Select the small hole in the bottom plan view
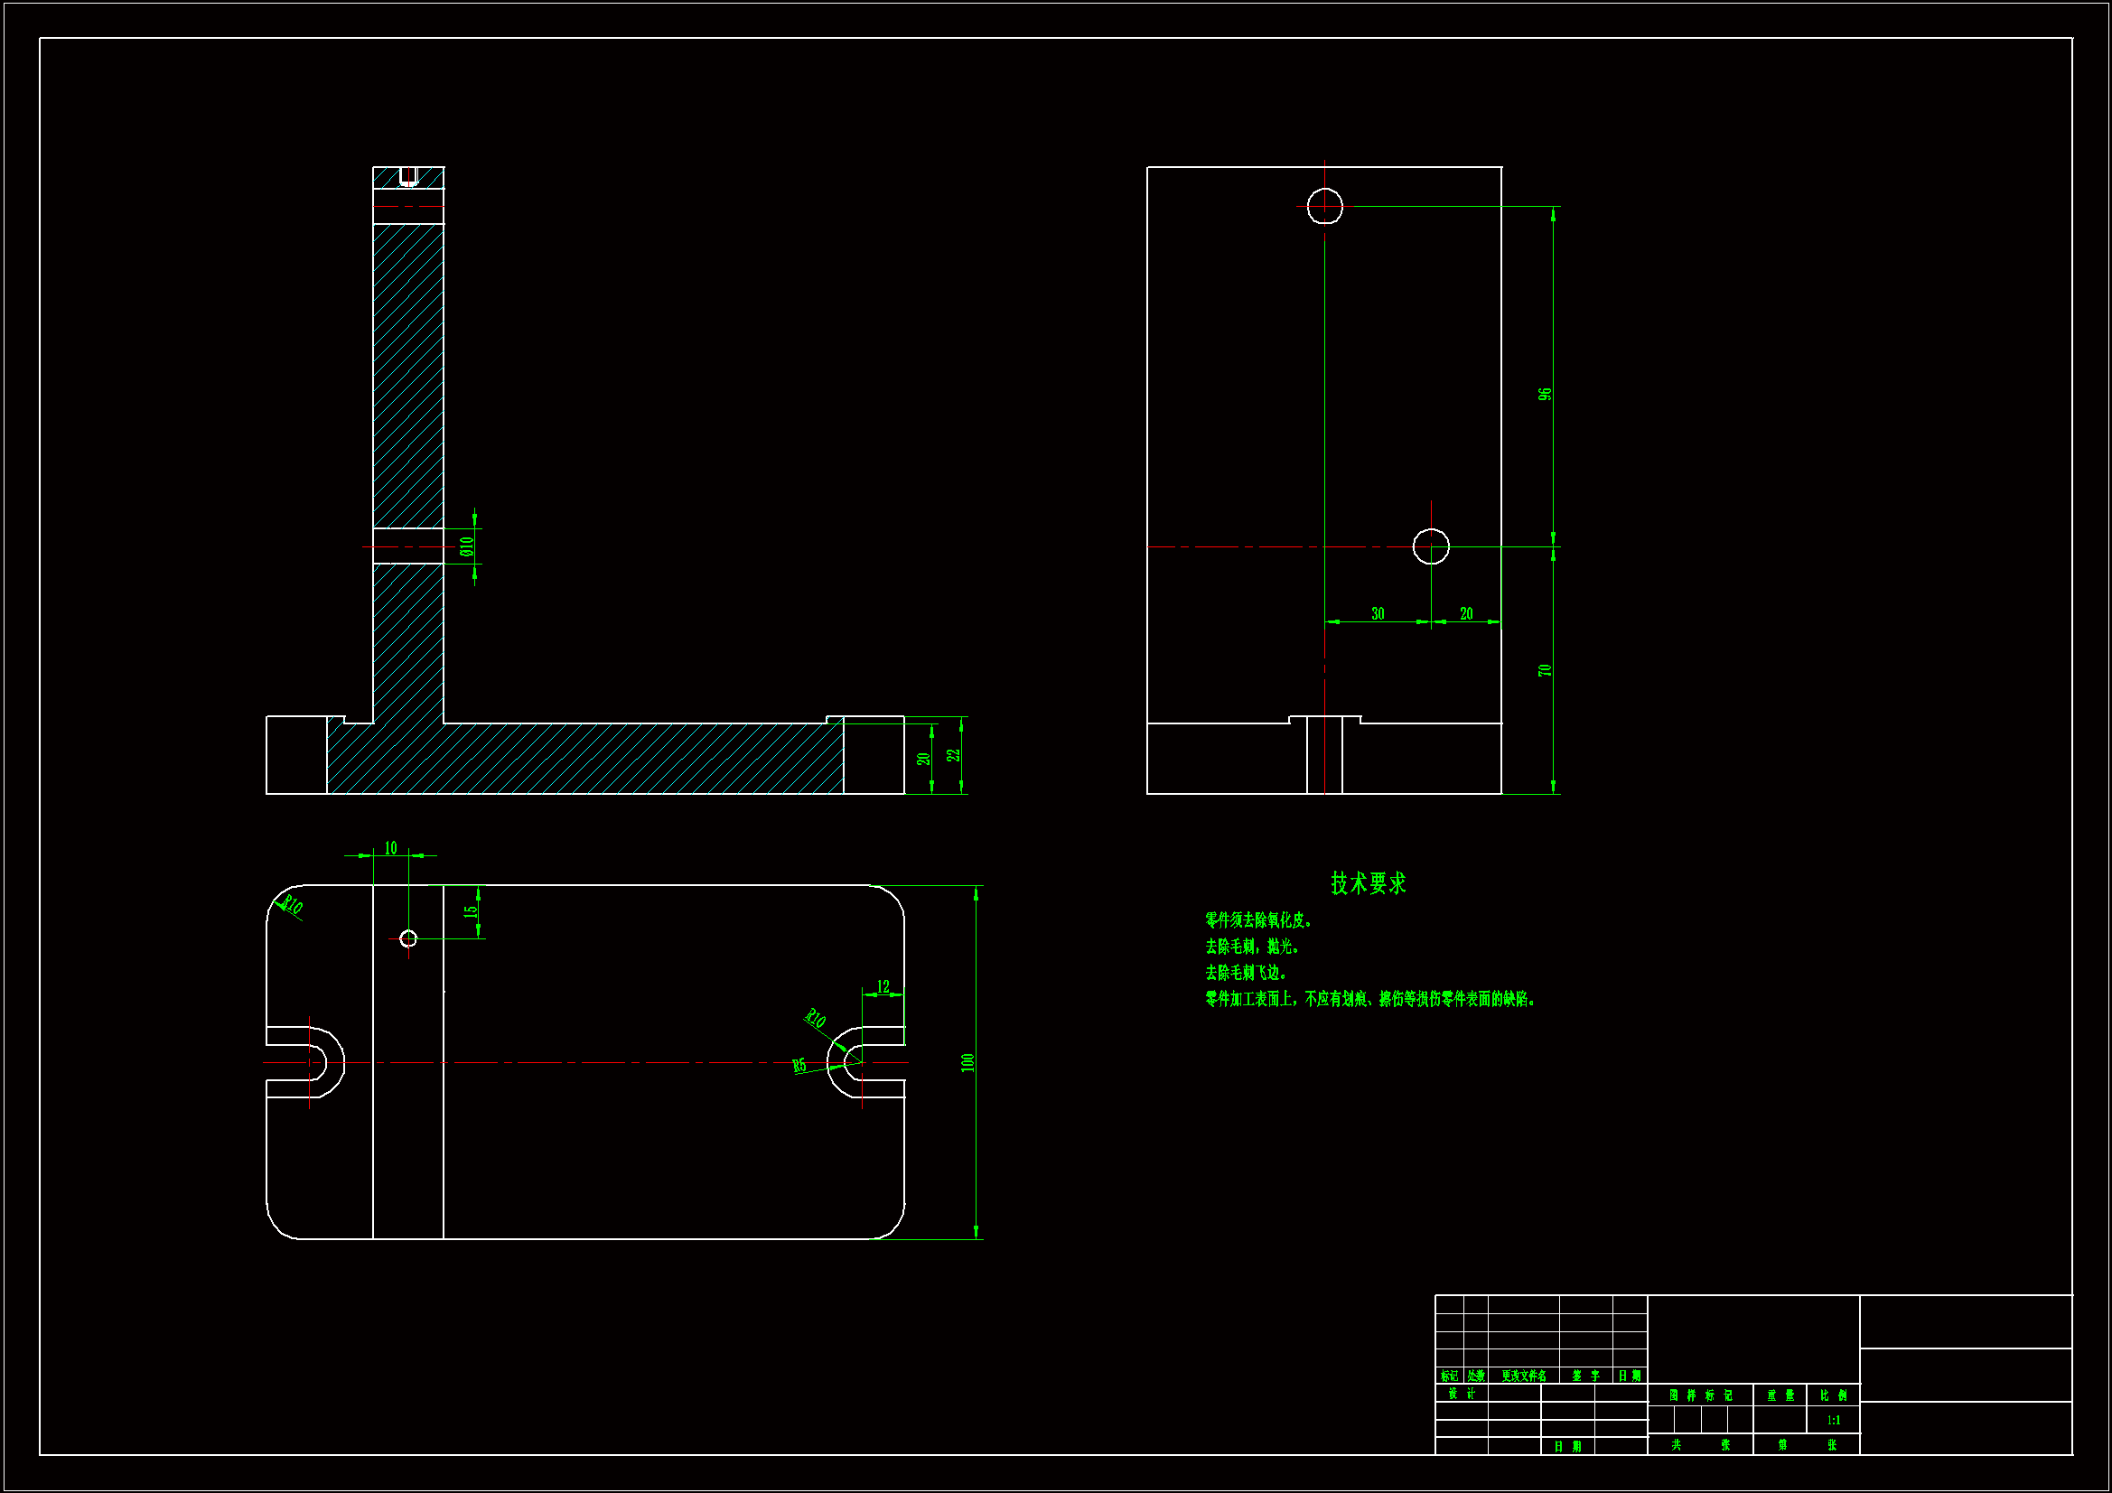 click(408, 938)
